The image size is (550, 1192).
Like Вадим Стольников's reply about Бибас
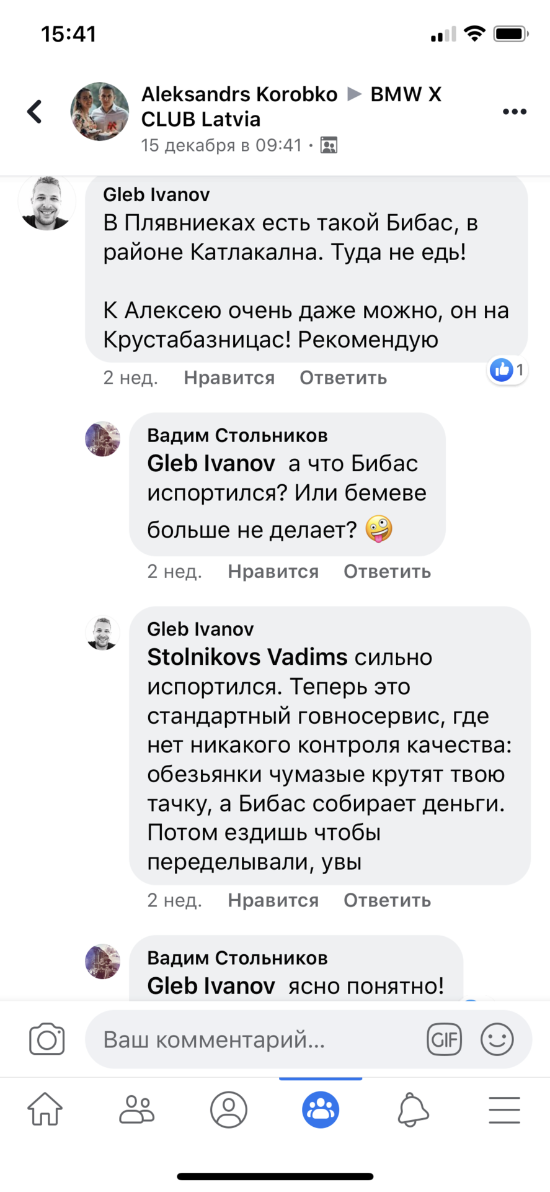(x=273, y=572)
